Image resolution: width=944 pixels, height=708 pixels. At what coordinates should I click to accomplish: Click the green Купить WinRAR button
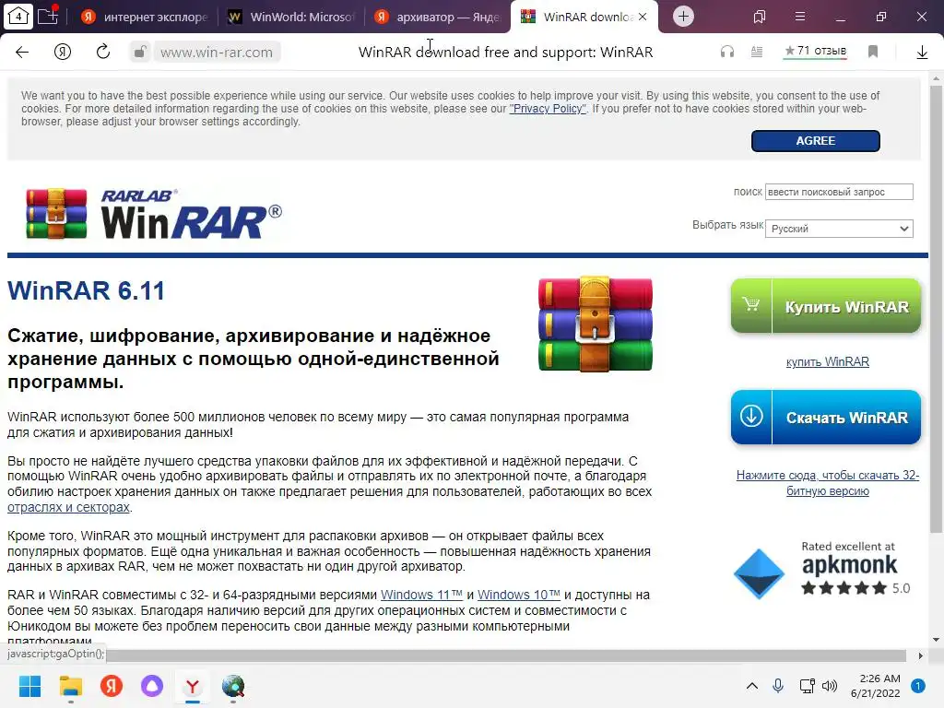(x=826, y=306)
